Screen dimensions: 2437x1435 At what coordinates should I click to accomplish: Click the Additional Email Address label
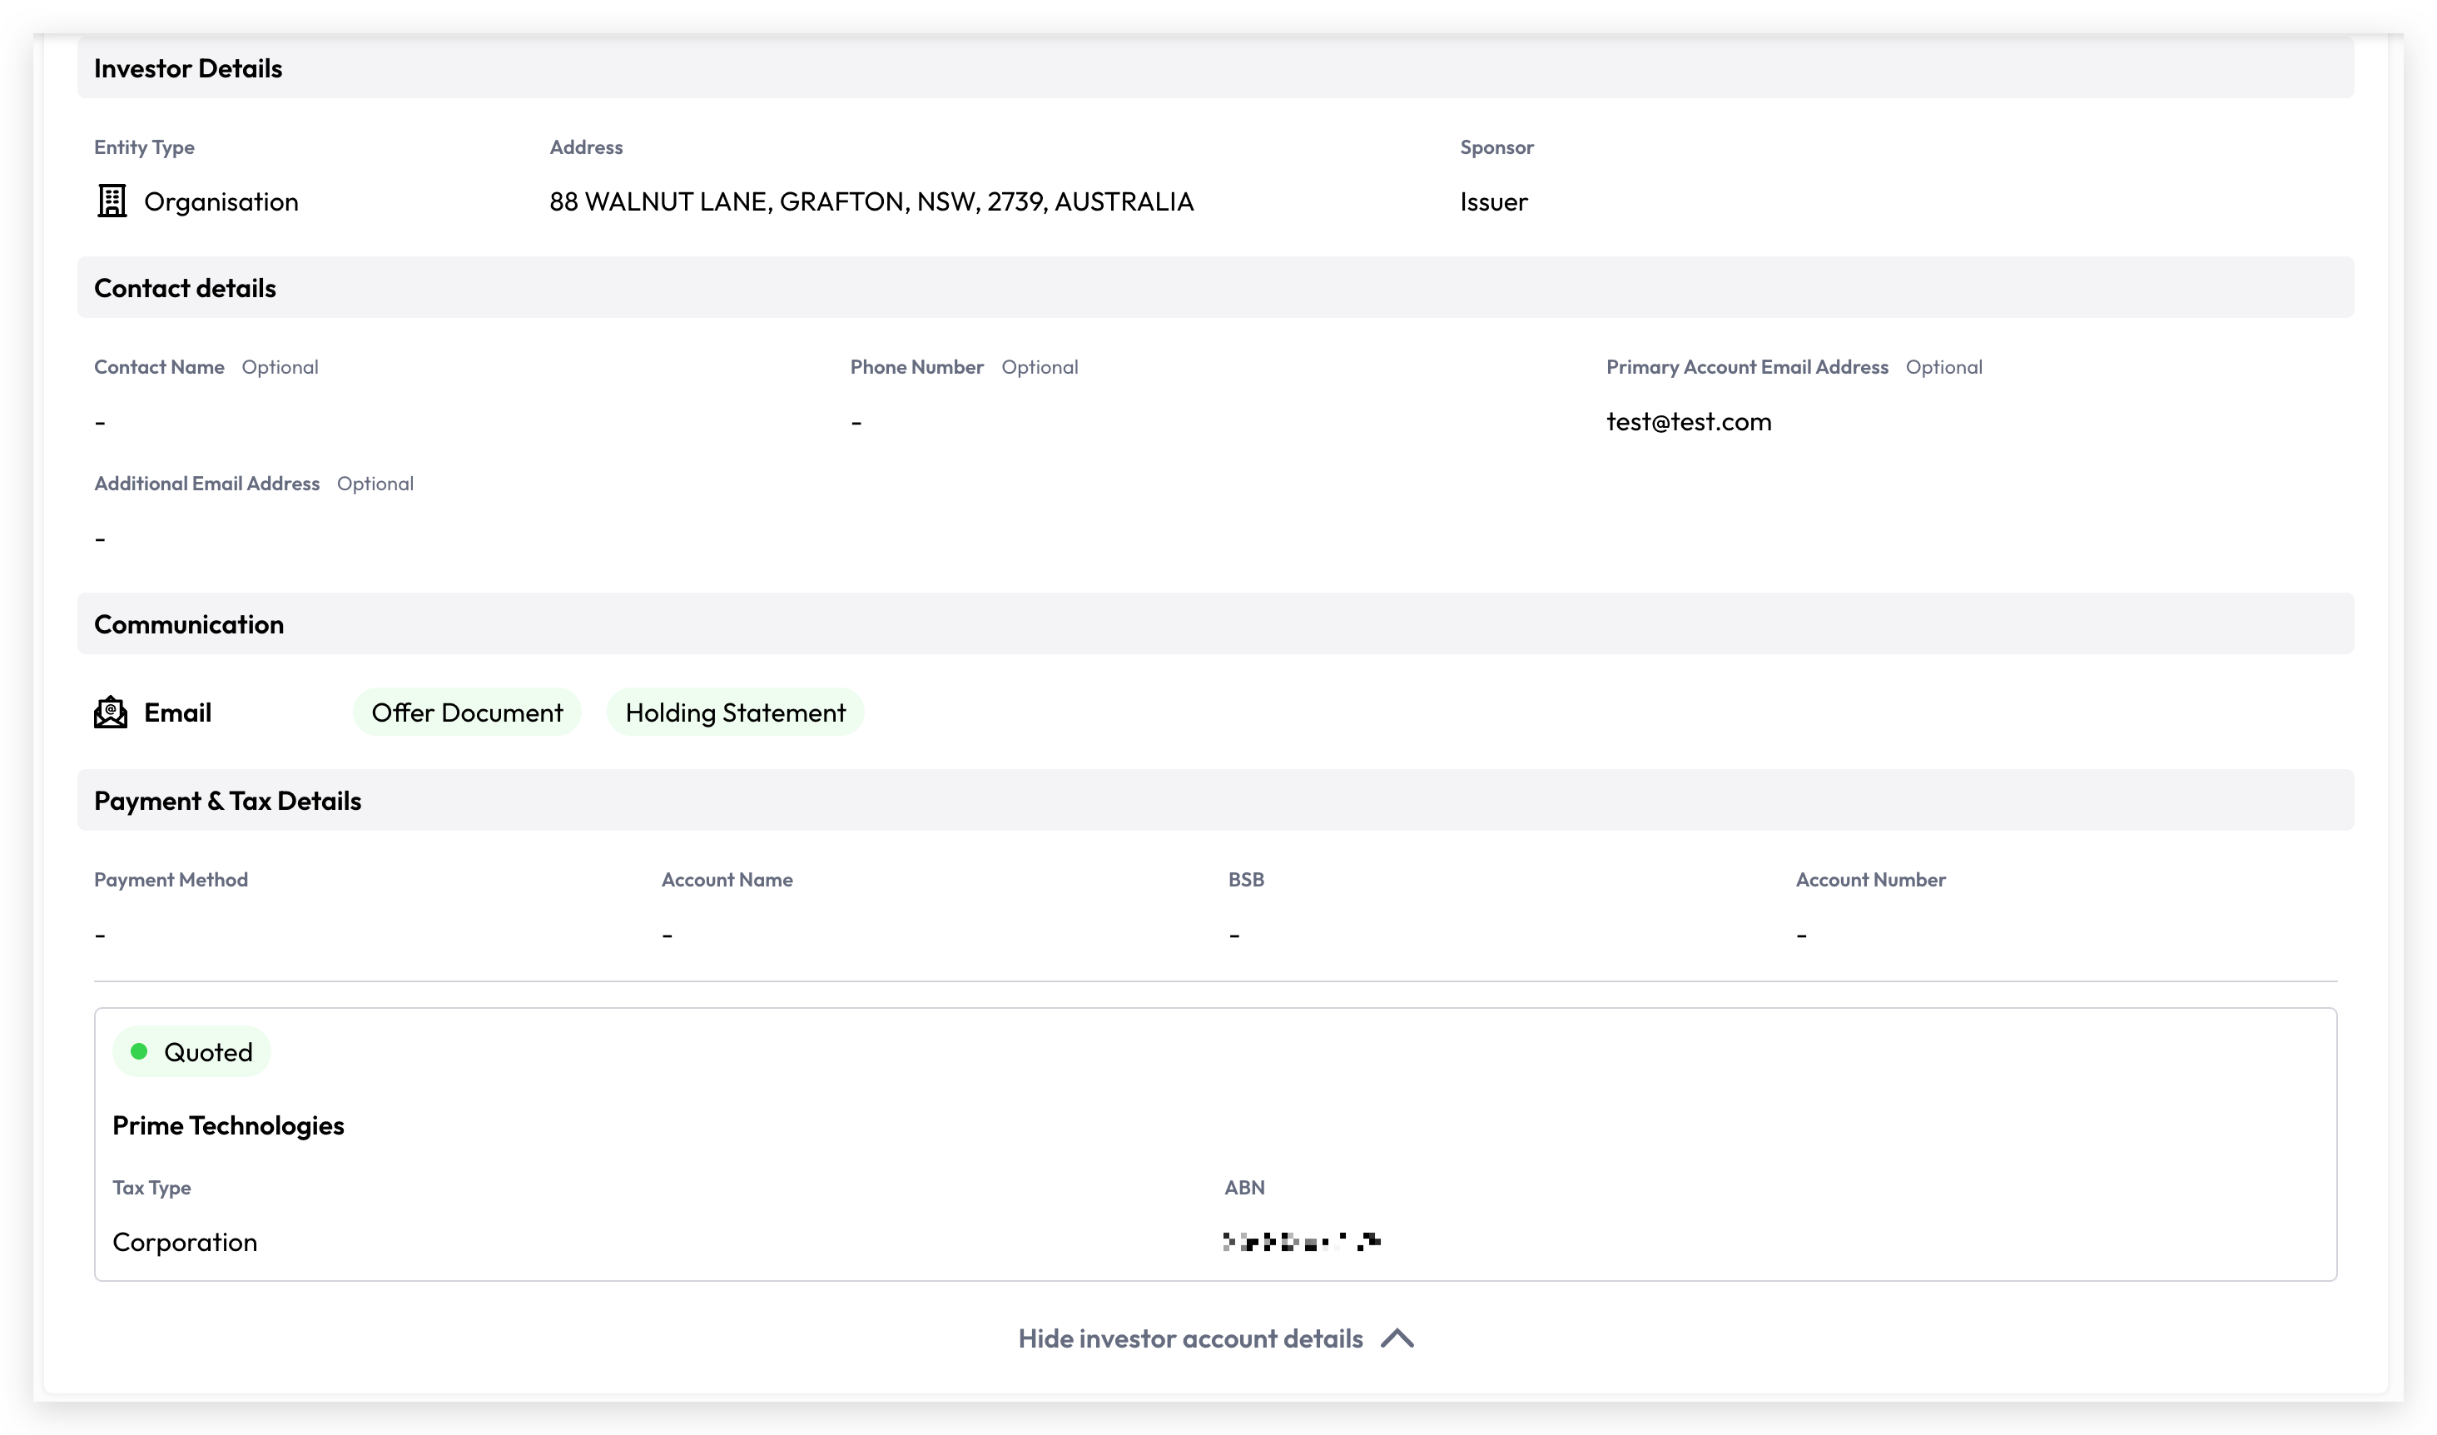point(207,484)
